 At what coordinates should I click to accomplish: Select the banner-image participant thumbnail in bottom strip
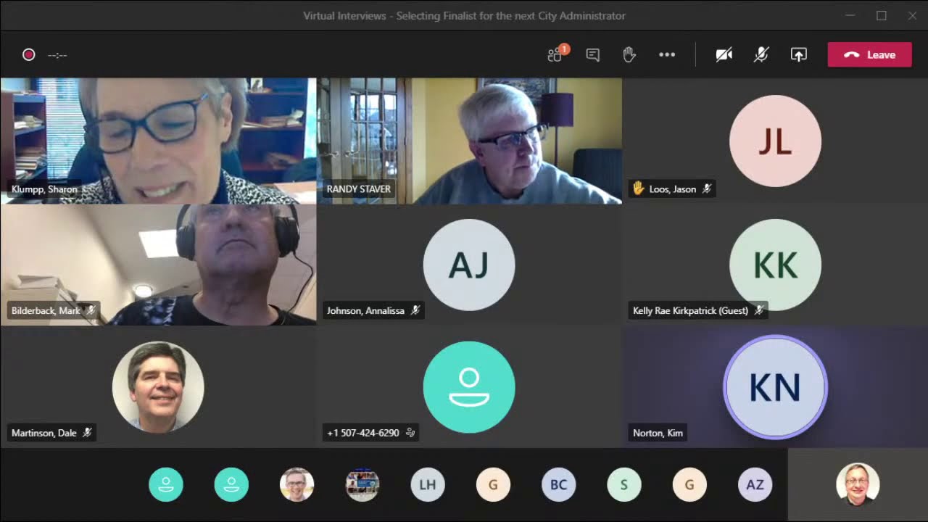click(x=362, y=484)
